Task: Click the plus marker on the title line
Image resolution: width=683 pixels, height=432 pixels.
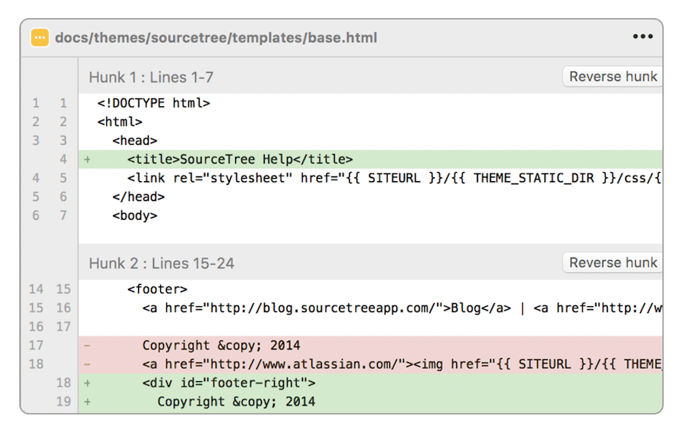Action: (x=87, y=159)
